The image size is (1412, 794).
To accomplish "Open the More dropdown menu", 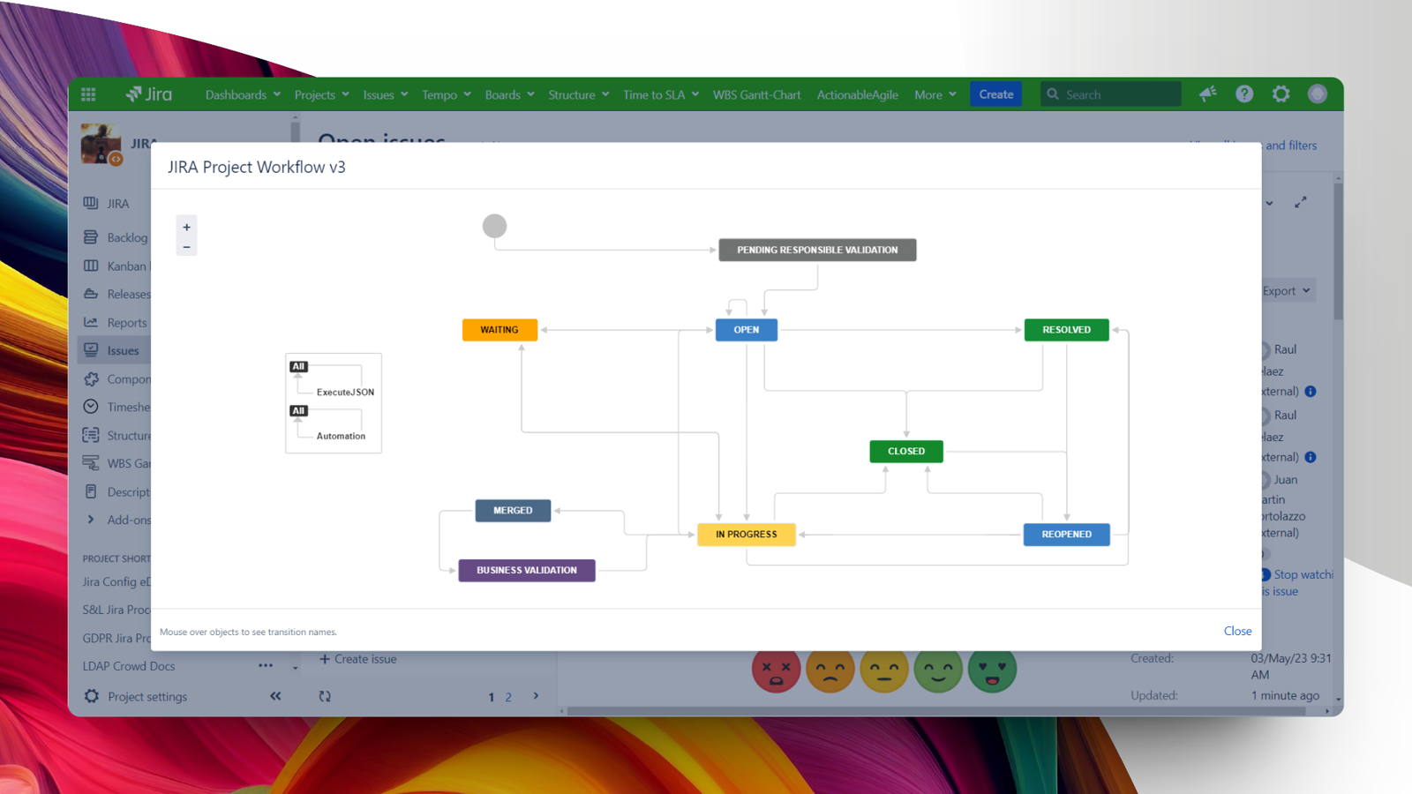I will (x=935, y=94).
